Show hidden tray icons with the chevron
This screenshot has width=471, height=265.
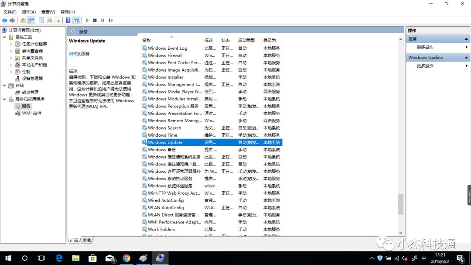click(372, 258)
